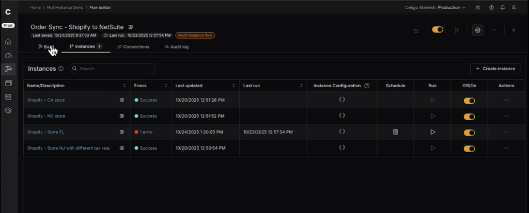Switch to the Build tab

pos(45,47)
